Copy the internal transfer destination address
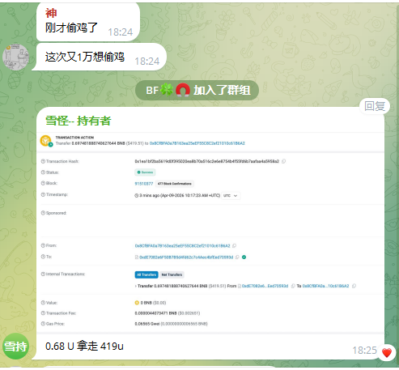Image resolution: width=399 pixels, height=370 pixels. (x=354, y=286)
